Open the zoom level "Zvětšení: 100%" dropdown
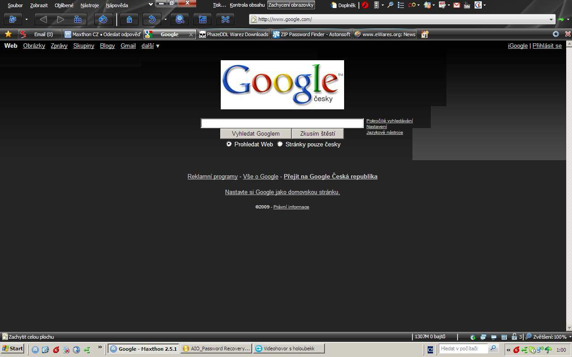Image resolution: width=572 pixels, height=357 pixels. (x=548, y=337)
